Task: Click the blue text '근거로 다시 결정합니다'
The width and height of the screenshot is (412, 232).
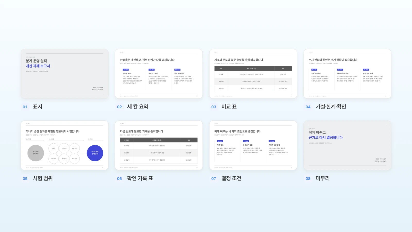Action: 326,138
